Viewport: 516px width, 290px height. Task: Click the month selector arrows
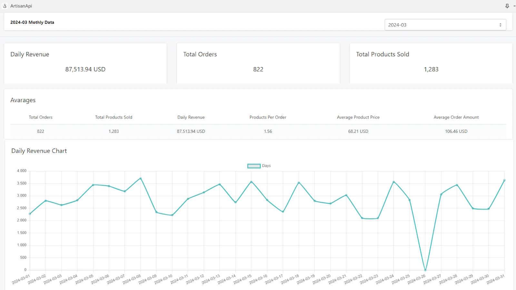[500, 25]
